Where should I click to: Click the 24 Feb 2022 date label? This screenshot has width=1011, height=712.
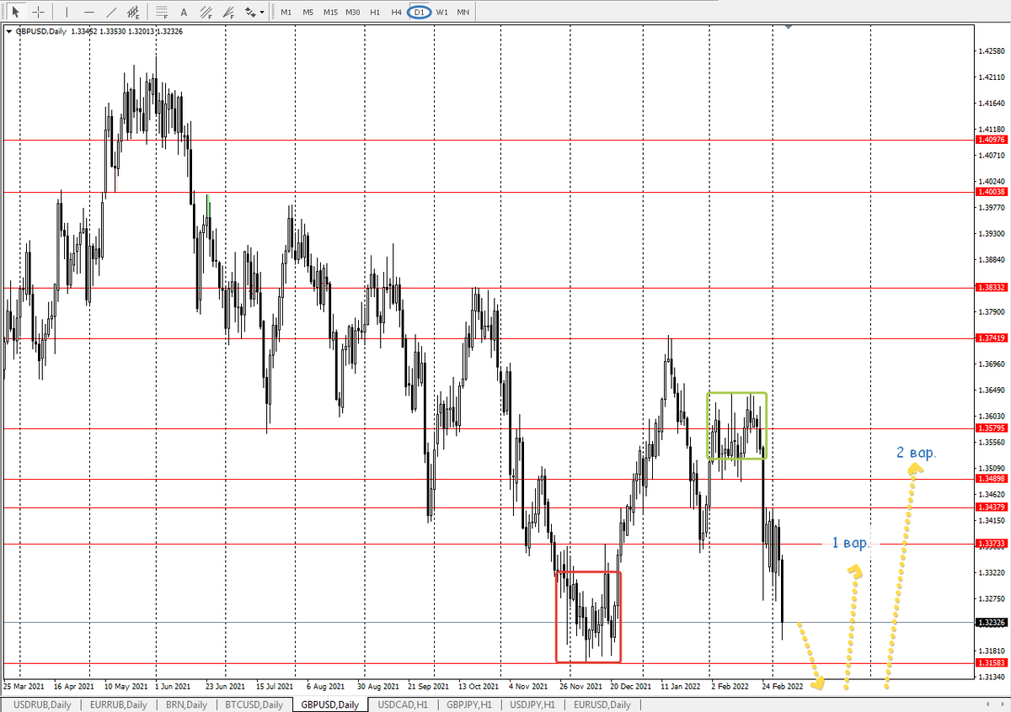pyautogui.click(x=783, y=687)
